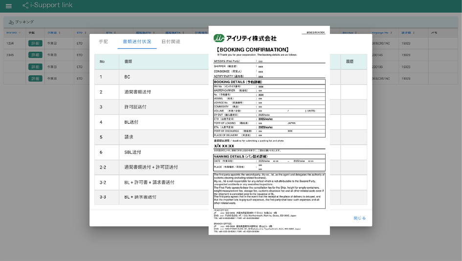The width and height of the screenshot is (462, 261).
Task: Open 詳細 for INV No 1234 row
Action: pos(35,43)
